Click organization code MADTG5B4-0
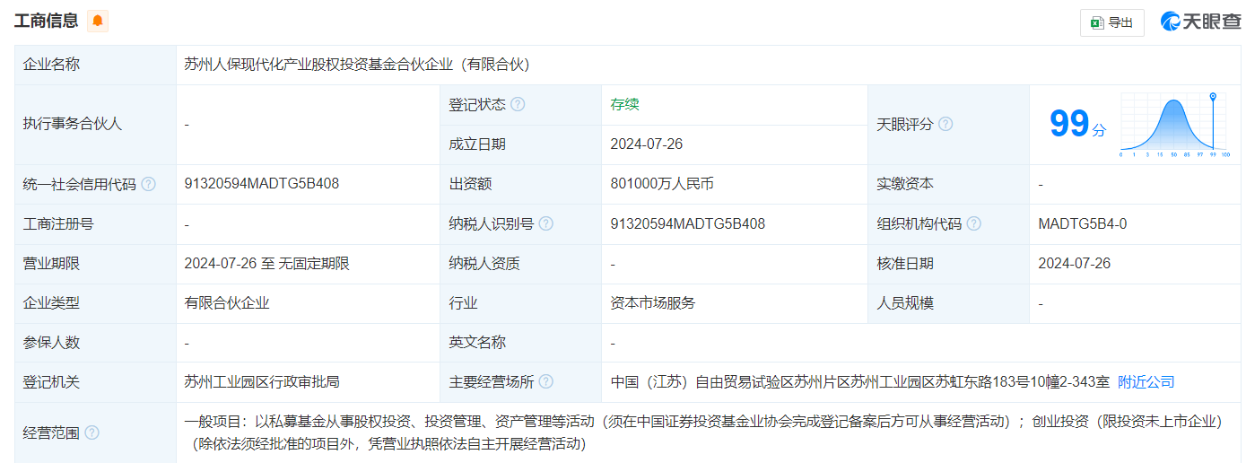The image size is (1246, 463). 1083,223
